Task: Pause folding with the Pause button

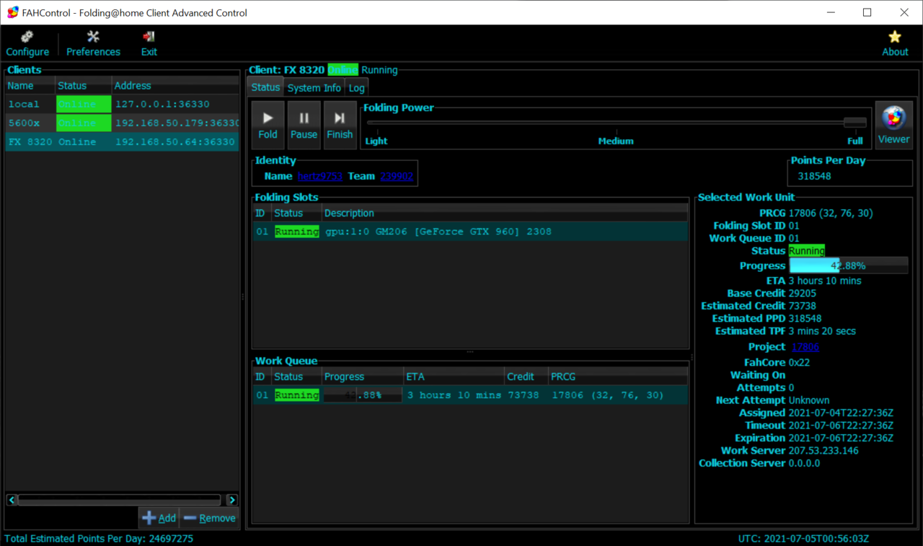Action: 304,125
